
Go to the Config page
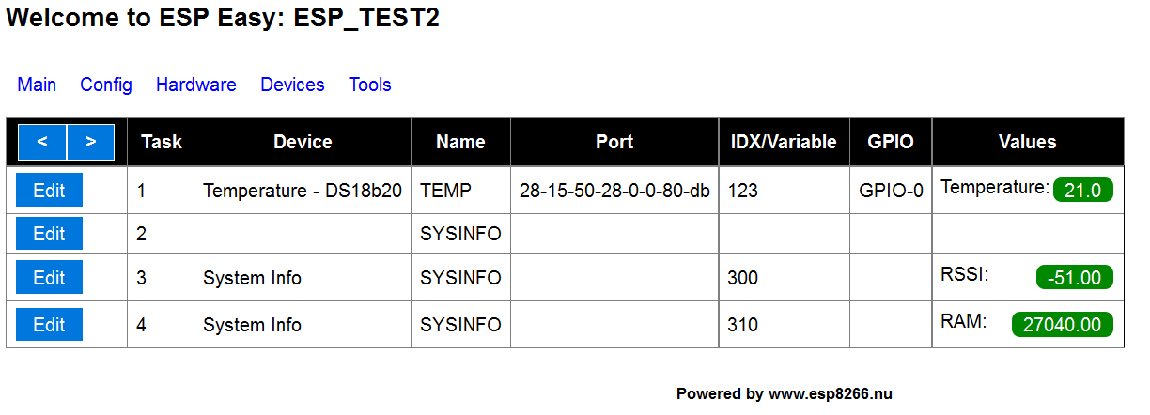[x=106, y=85]
